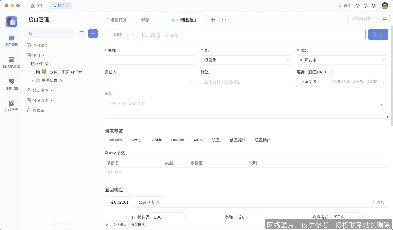The width and height of the screenshot is (393, 230).
Task: Click the filter funnel icon
Action: (x=82, y=33)
